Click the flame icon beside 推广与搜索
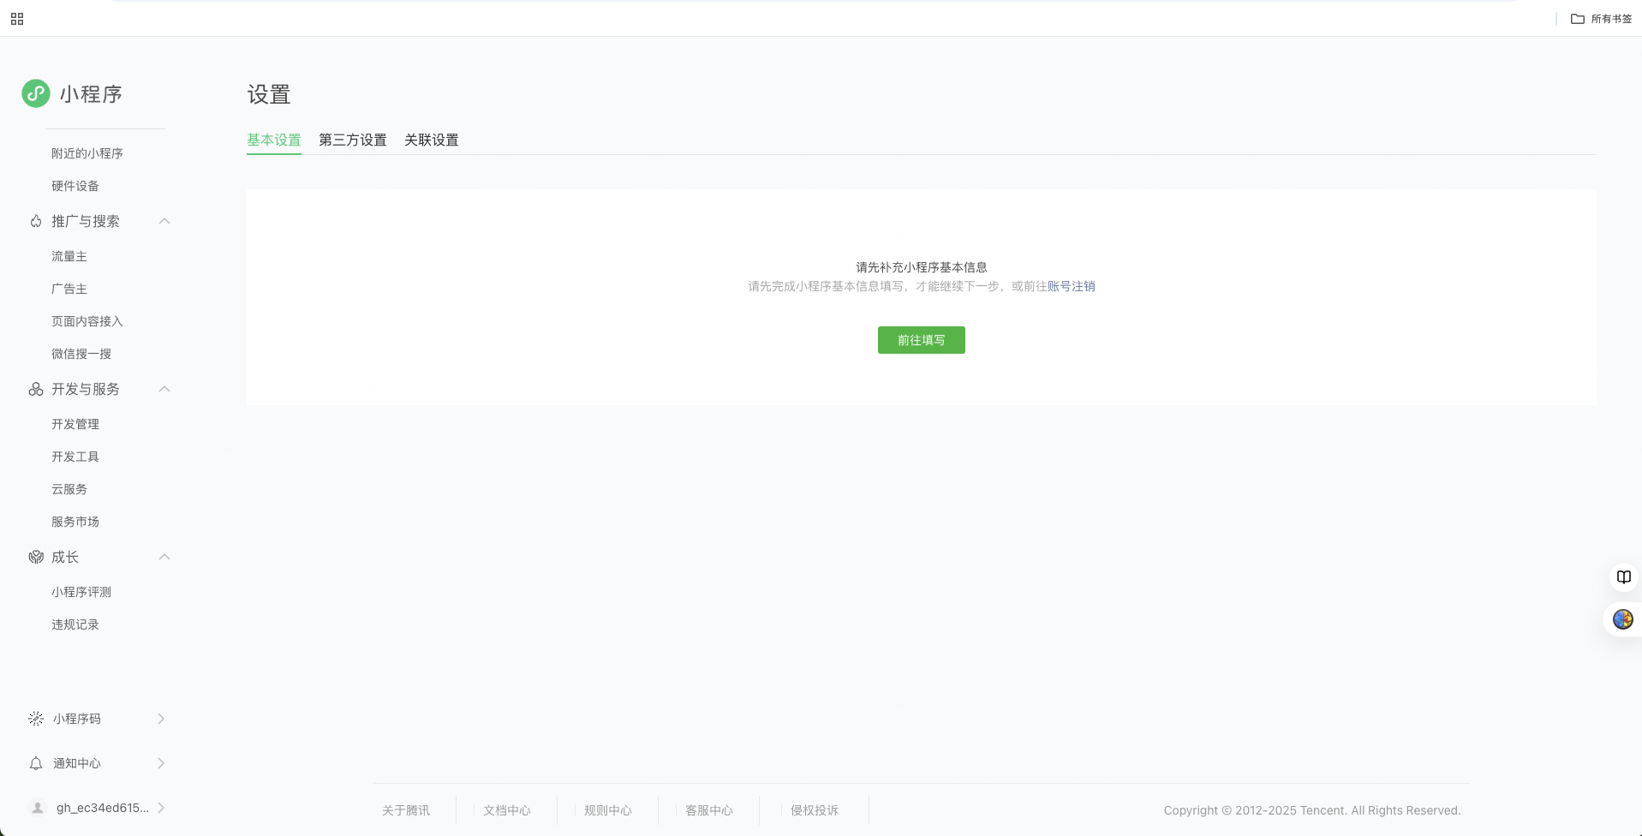Viewport: 1642px width, 836px height. [x=36, y=221]
